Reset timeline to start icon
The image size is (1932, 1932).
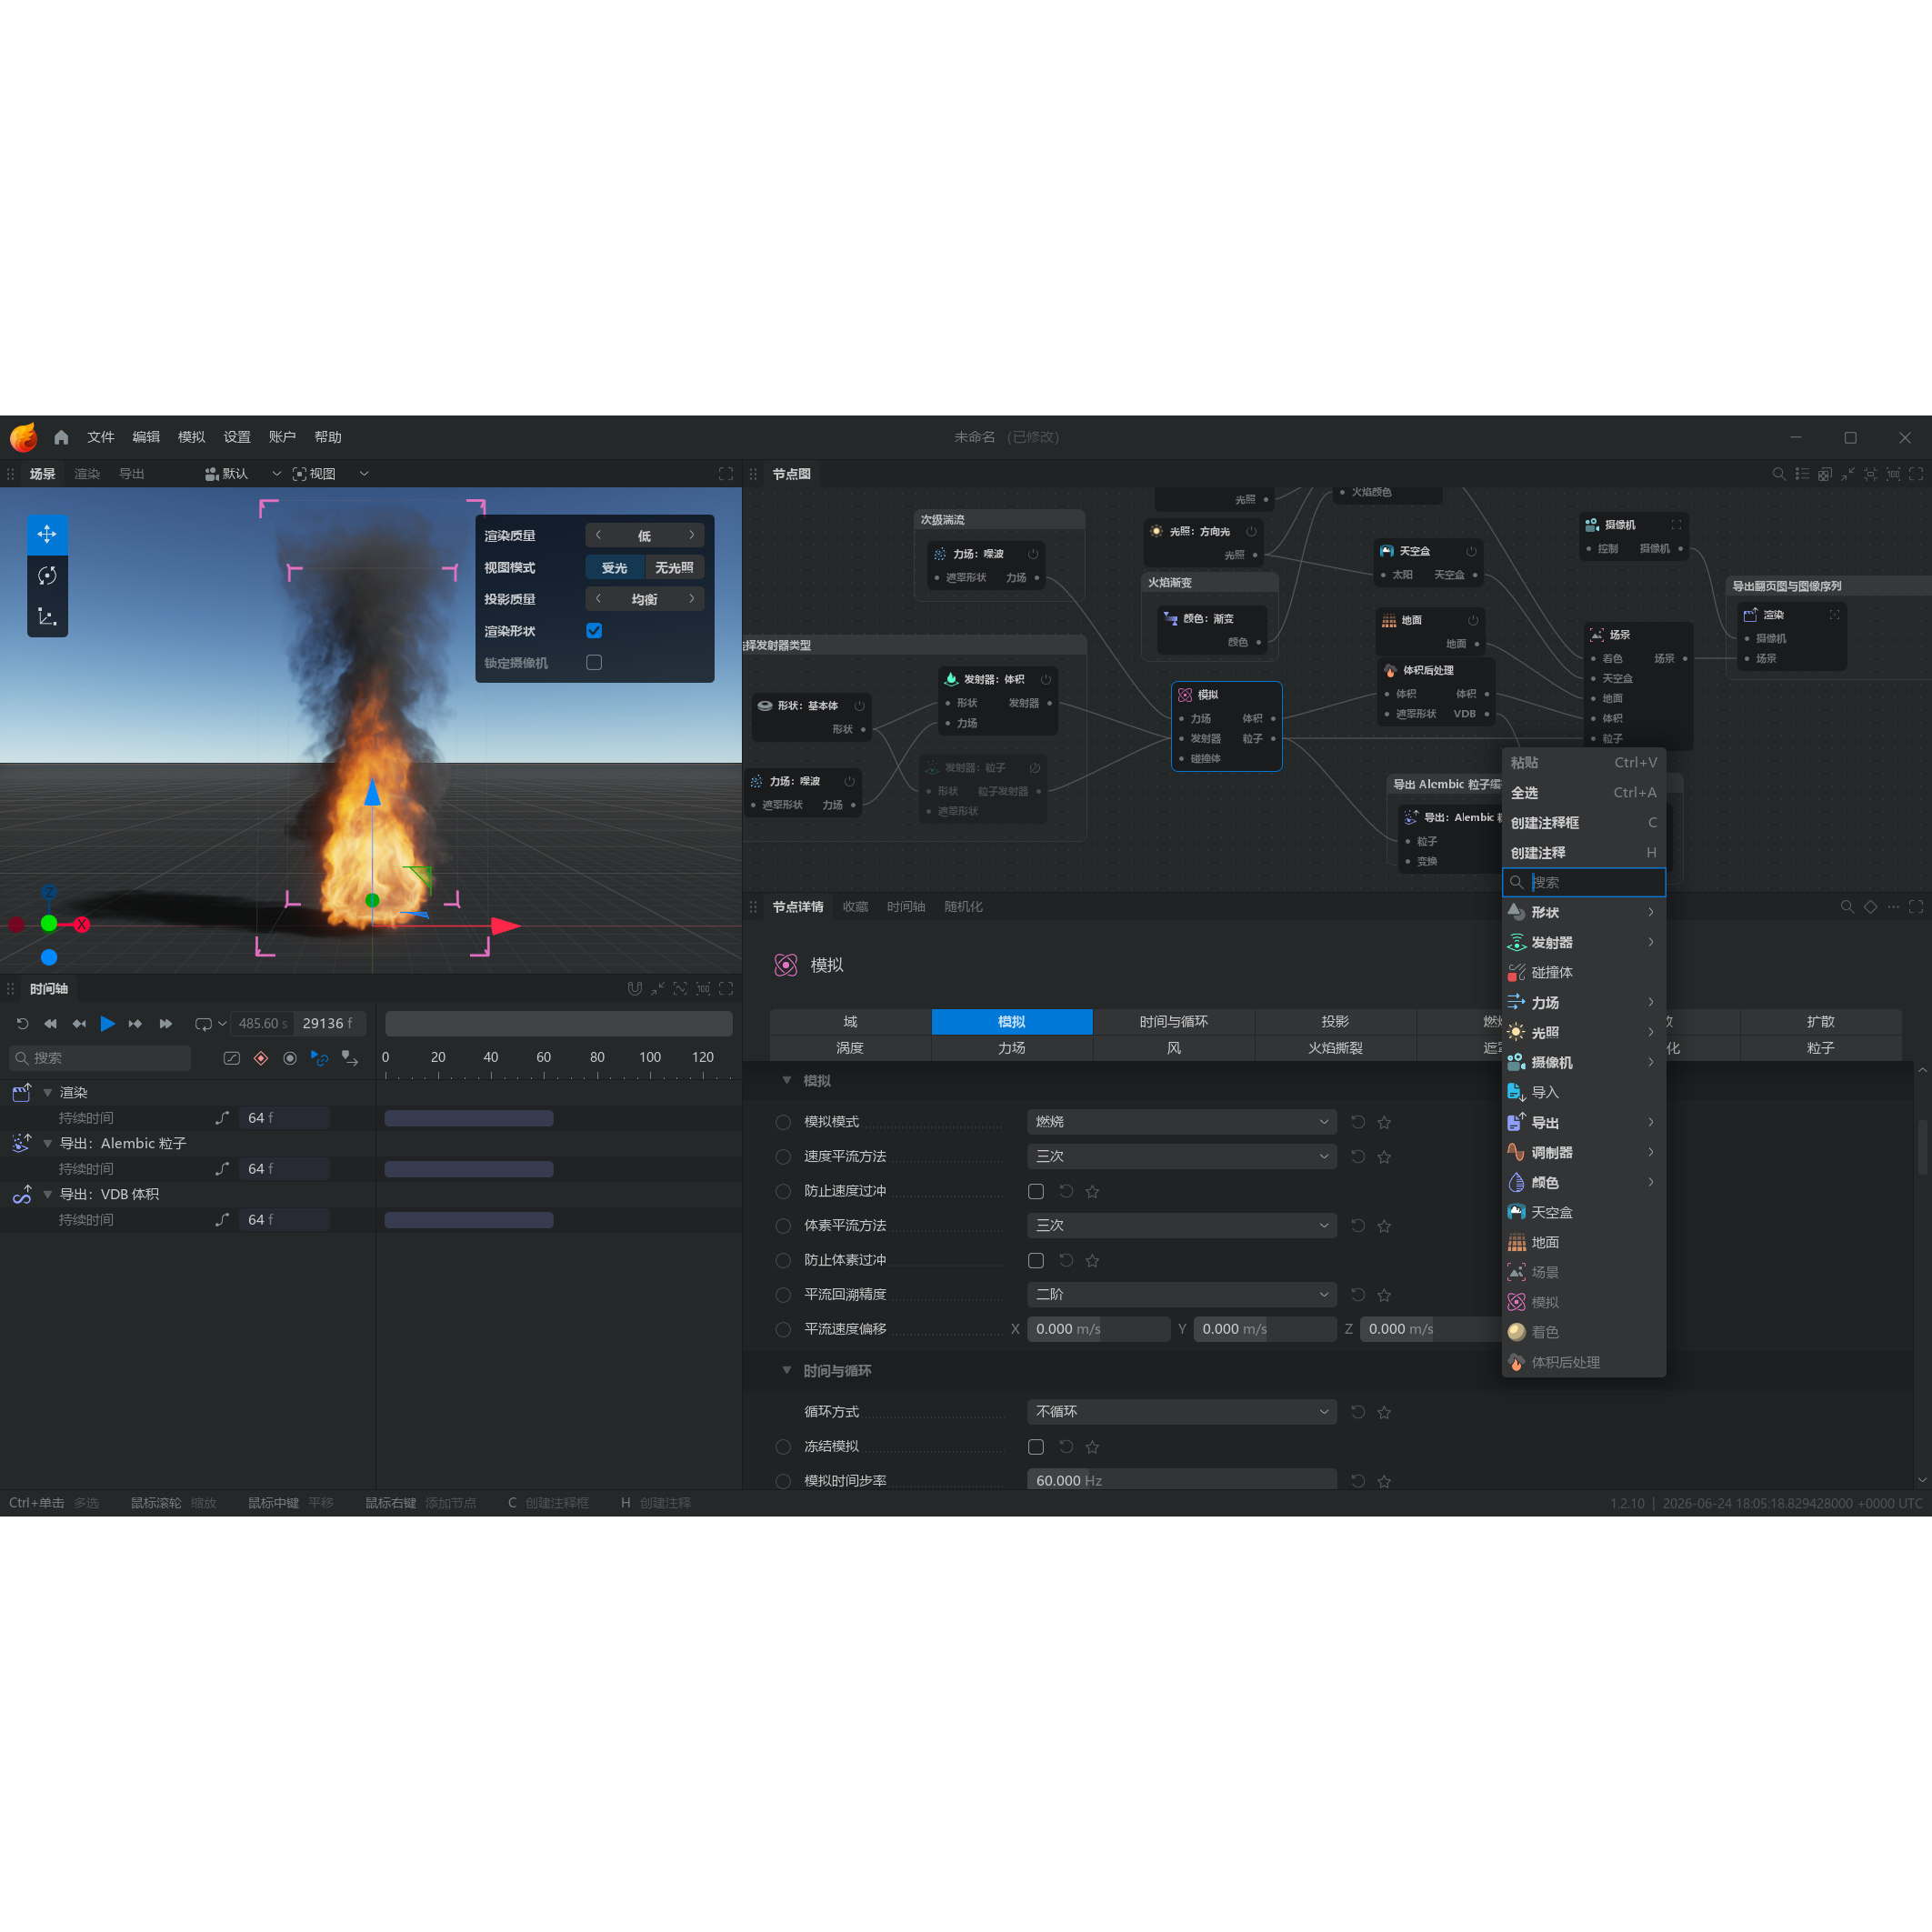[x=22, y=1024]
